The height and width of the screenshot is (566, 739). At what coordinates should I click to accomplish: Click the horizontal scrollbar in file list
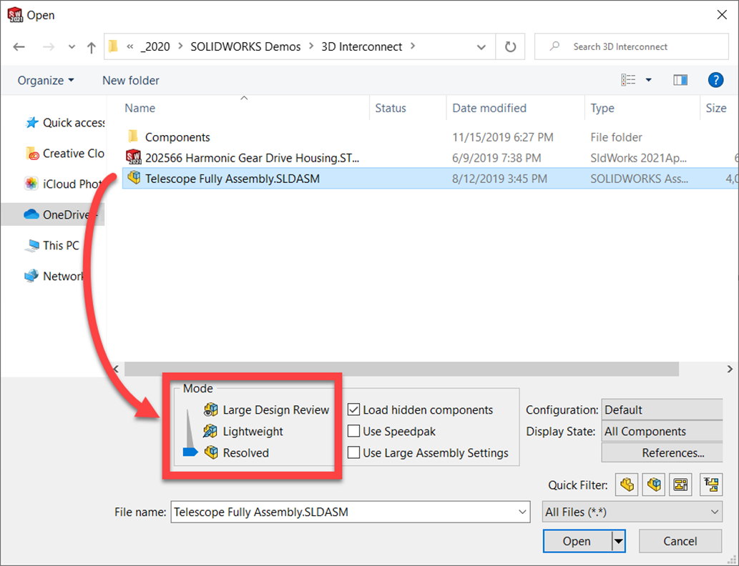coord(401,368)
